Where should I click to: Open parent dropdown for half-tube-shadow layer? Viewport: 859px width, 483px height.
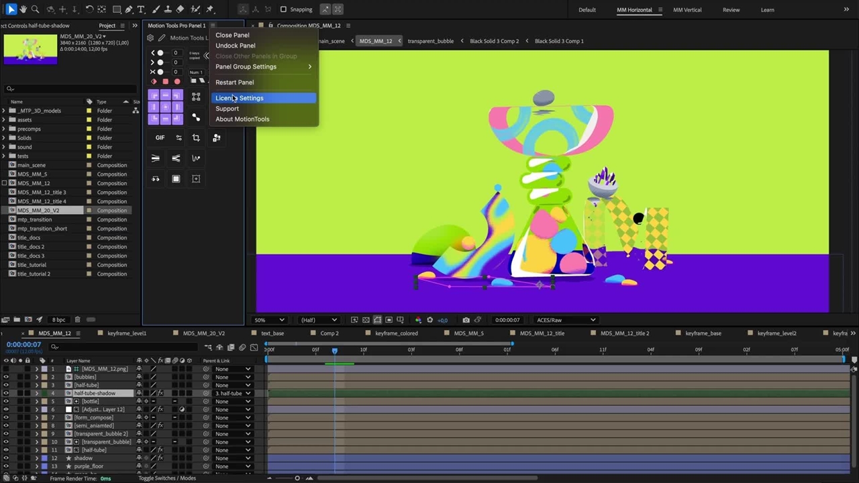click(x=232, y=393)
